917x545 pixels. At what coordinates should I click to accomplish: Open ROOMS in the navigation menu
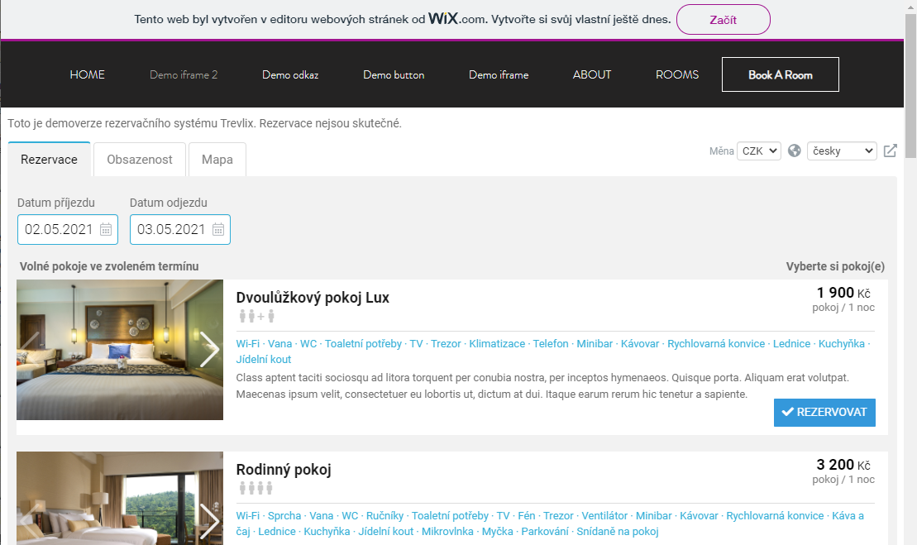[677, 75]
